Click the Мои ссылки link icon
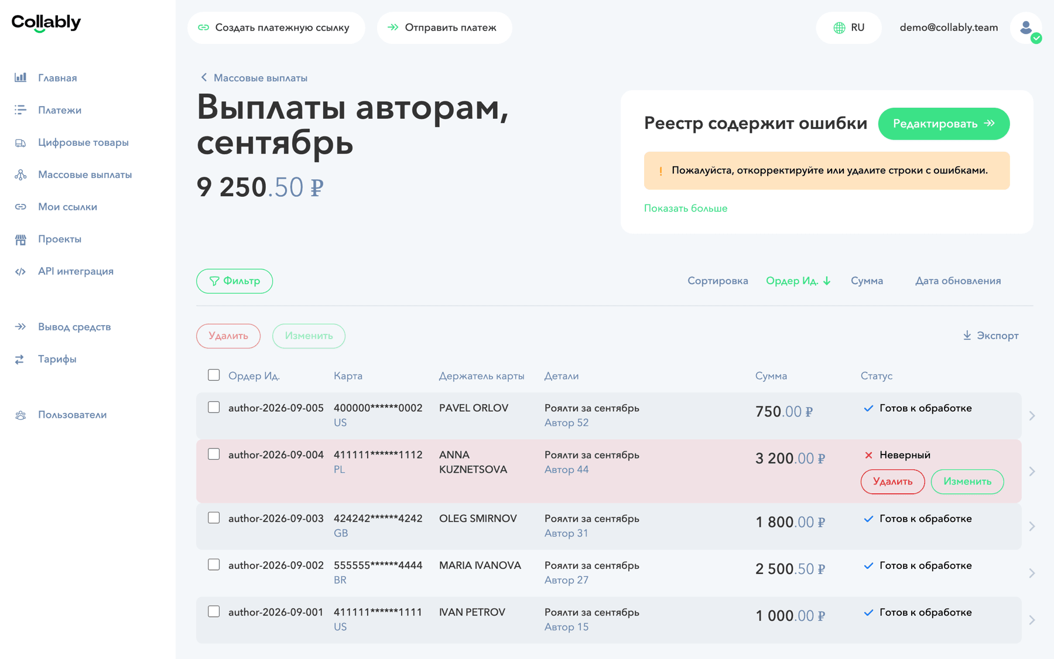Screen dimensions: 1054x659 (x=20, y=207)
